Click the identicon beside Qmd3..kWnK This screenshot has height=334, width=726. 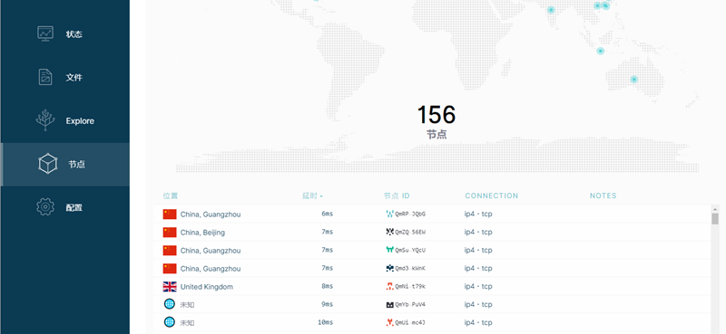point(390,268)
